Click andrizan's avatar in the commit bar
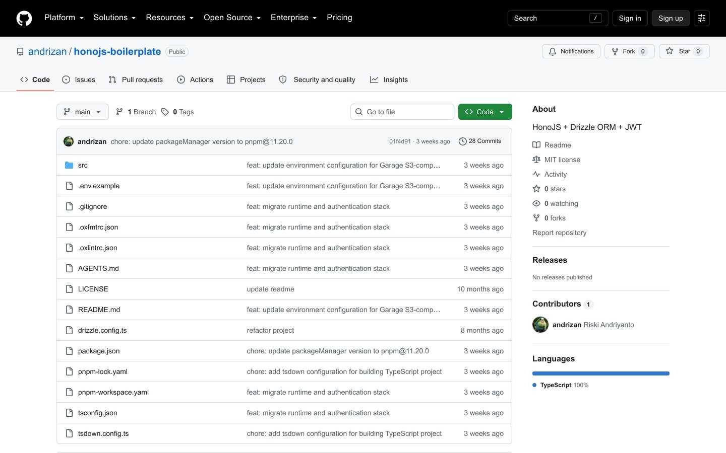The width and height of the screenshot is (726, 453). [x=69, y=141]
